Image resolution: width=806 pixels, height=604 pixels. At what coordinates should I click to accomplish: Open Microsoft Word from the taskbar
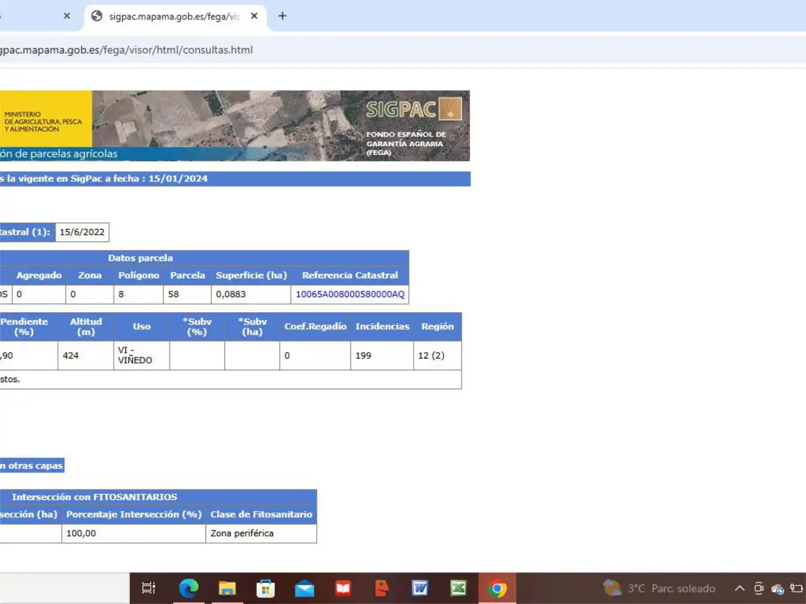point(420,588)
